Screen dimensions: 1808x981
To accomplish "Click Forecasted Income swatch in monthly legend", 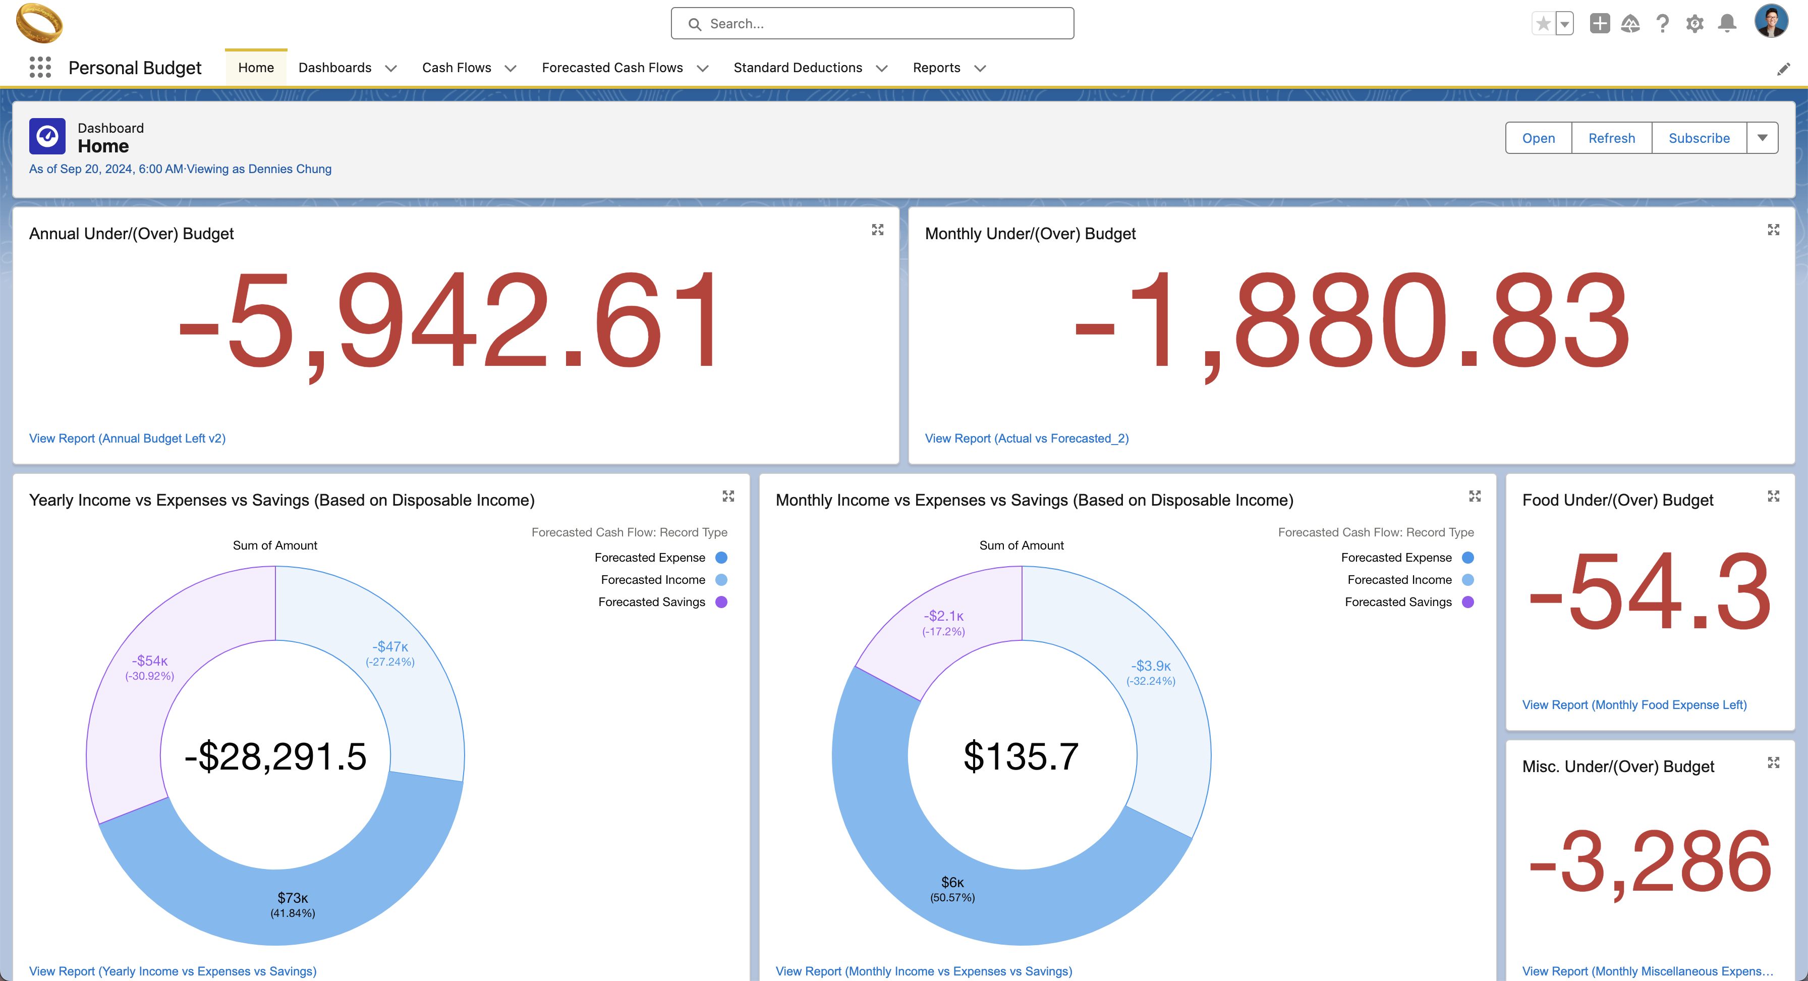I will tap(1467, 580).
